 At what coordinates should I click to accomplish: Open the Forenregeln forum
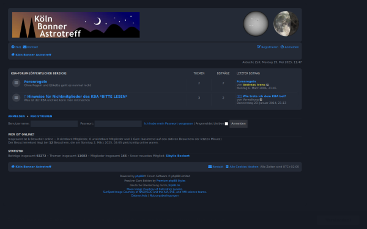[35, 82]
